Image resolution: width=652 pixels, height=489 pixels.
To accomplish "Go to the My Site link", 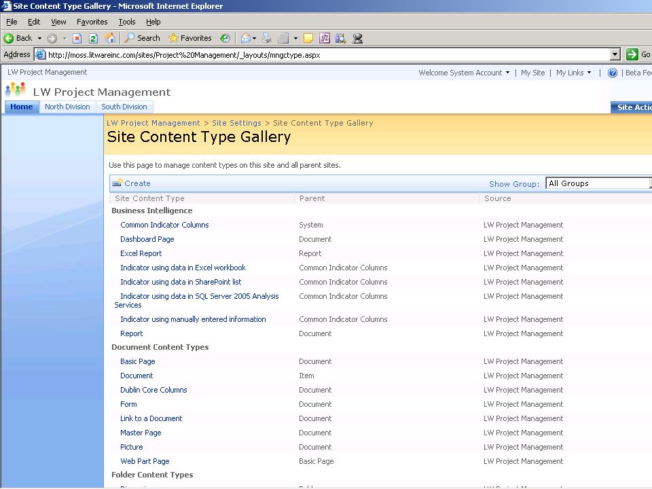I will click(x=532, y=73).
